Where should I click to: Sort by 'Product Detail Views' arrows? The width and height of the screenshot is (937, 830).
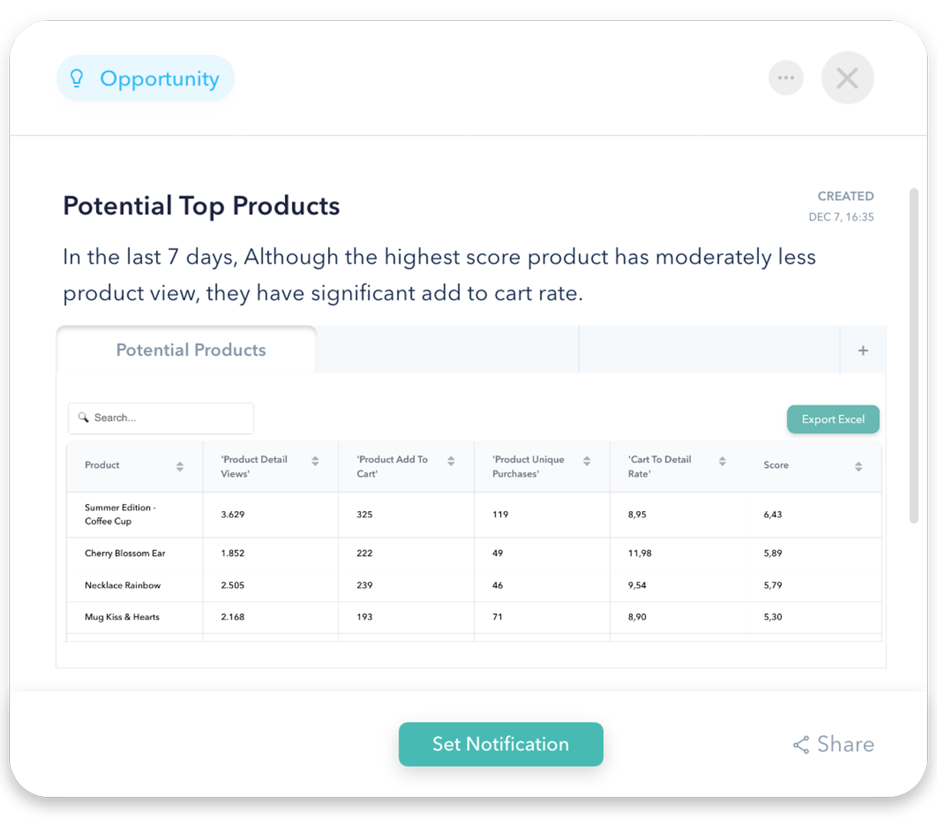[315, 461]
